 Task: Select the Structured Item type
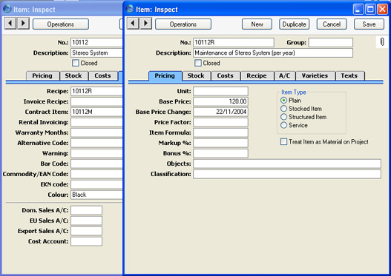[x=283, y=117]
